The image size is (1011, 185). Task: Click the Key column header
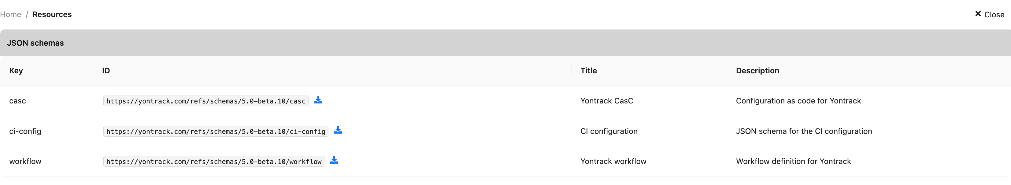click(x=16, y=71)
